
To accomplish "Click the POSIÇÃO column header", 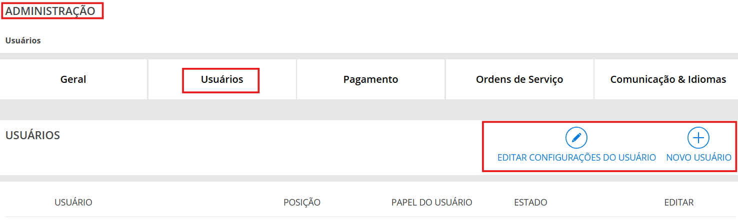I will click(302, 203).
